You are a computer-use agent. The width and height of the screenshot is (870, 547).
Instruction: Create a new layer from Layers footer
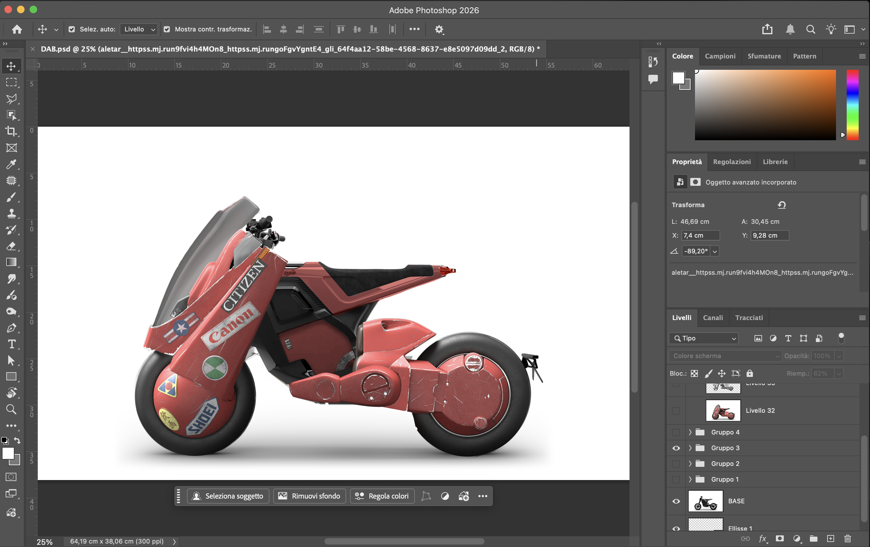pyautogui.click(x=831, y=539)
